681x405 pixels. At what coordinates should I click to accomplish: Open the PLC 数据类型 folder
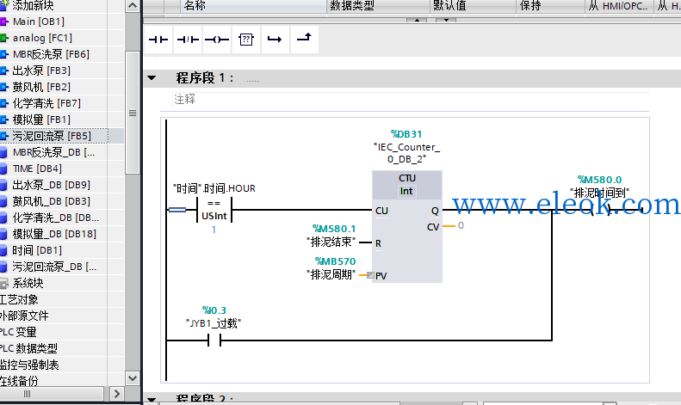[28, 348]
